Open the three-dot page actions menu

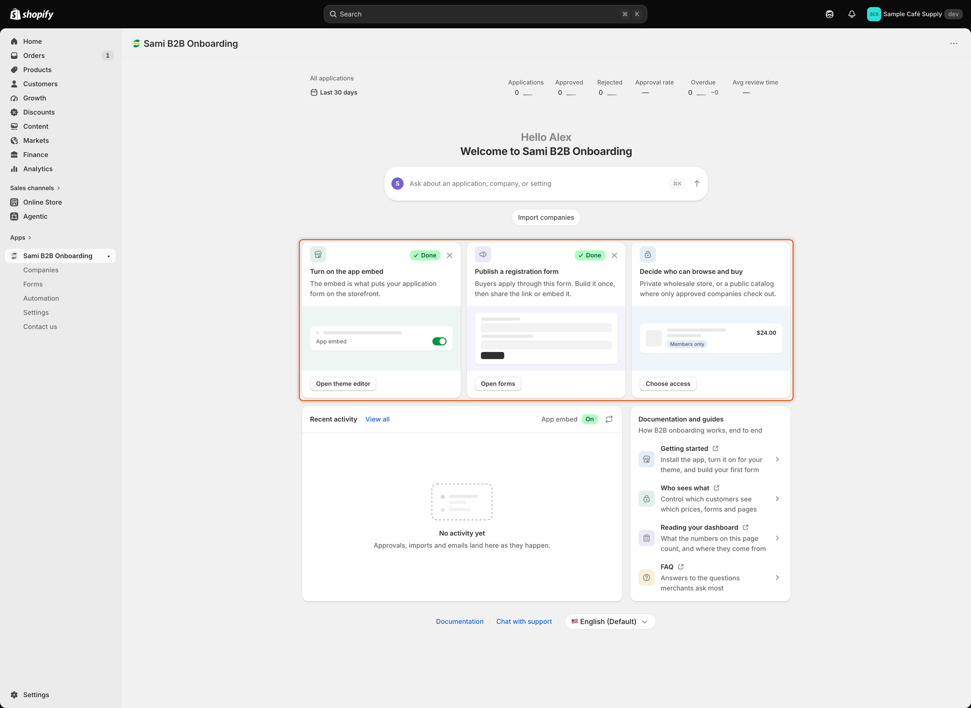coord(954,44)
